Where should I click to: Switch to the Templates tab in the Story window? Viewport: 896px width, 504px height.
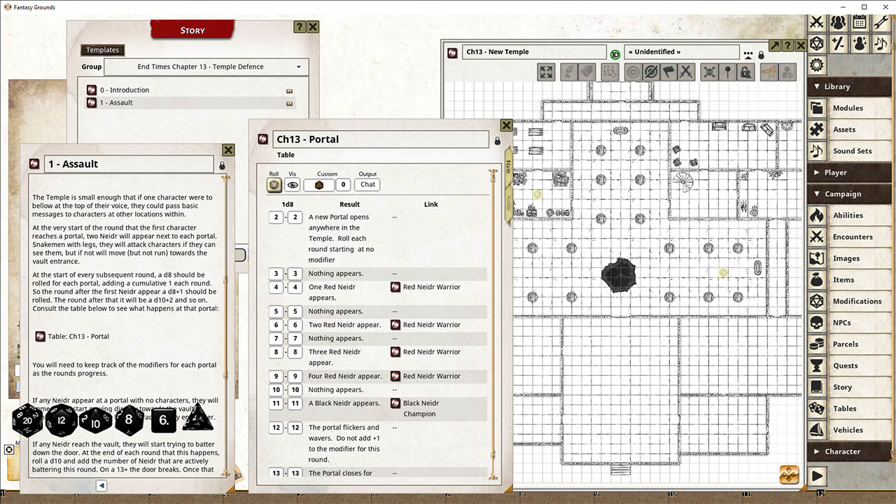coord(102,50)
